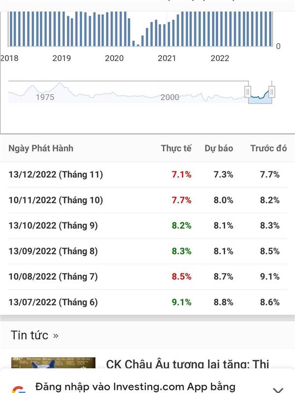Click the Google logo icon in login banner
This screenshot has width=295, height=393.
click(19, 390)
